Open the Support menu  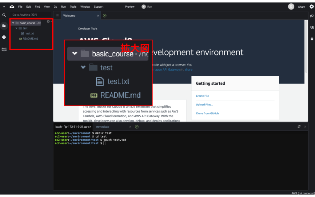pos(99,7)
